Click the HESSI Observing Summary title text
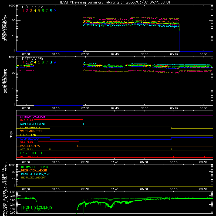The width and height of the screenshot is (216, 216). (x=114, y=2)
